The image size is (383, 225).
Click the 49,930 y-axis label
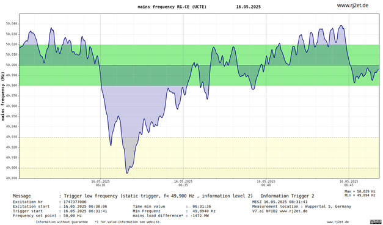pyautogui.click(x=12, y=137)
